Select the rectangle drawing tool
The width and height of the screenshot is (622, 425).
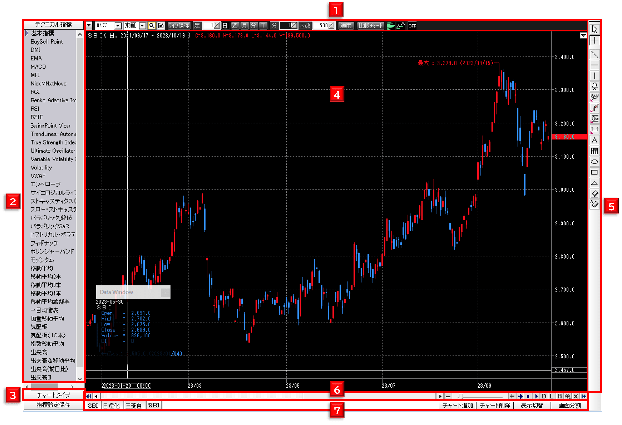coord(594,172)
